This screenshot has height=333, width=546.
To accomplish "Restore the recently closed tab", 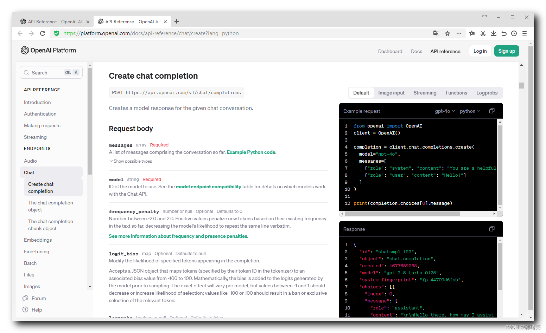I will click(504, 33).
